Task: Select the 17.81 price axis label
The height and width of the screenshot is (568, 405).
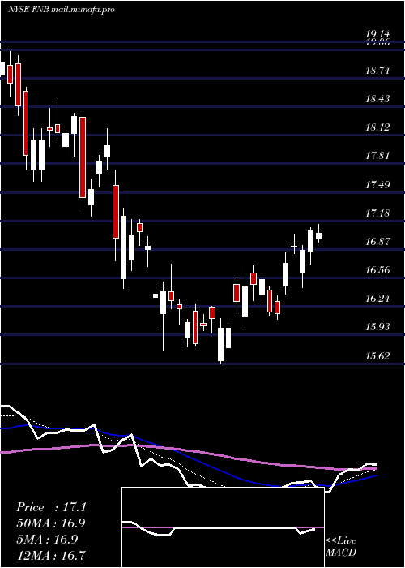Action: 377,156
